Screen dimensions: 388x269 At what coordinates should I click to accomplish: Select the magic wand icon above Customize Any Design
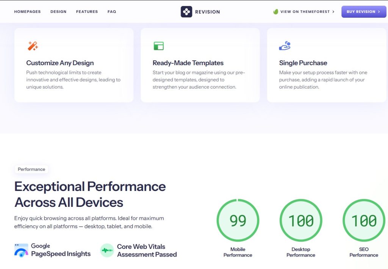click(x=33, y=45)
